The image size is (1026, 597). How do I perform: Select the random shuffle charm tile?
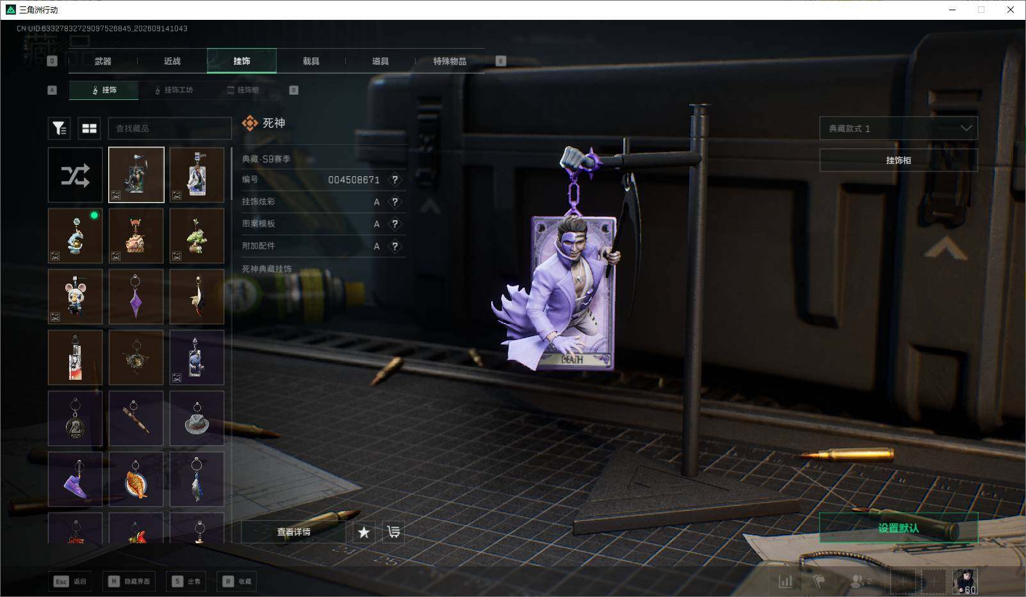coord(75,175)
